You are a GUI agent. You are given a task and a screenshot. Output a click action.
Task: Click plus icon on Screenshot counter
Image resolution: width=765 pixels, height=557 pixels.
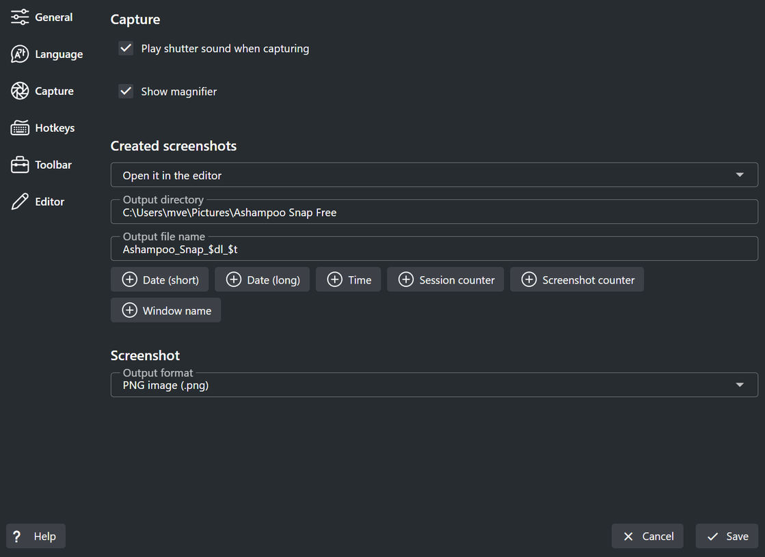point(529,280)
